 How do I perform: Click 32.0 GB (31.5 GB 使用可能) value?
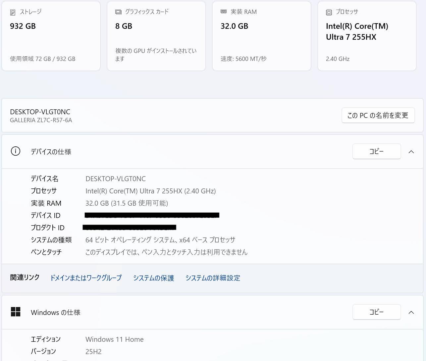(127, 203)
